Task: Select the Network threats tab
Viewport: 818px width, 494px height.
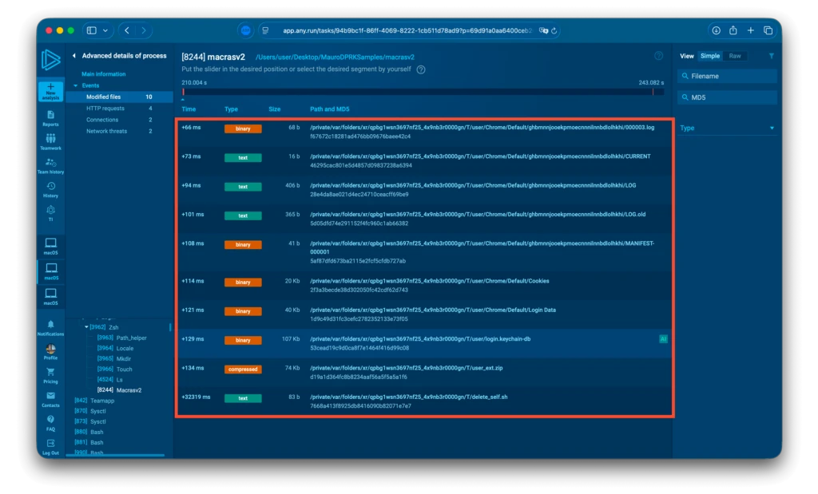Action: pyautogui.click(x=106, y=131)
